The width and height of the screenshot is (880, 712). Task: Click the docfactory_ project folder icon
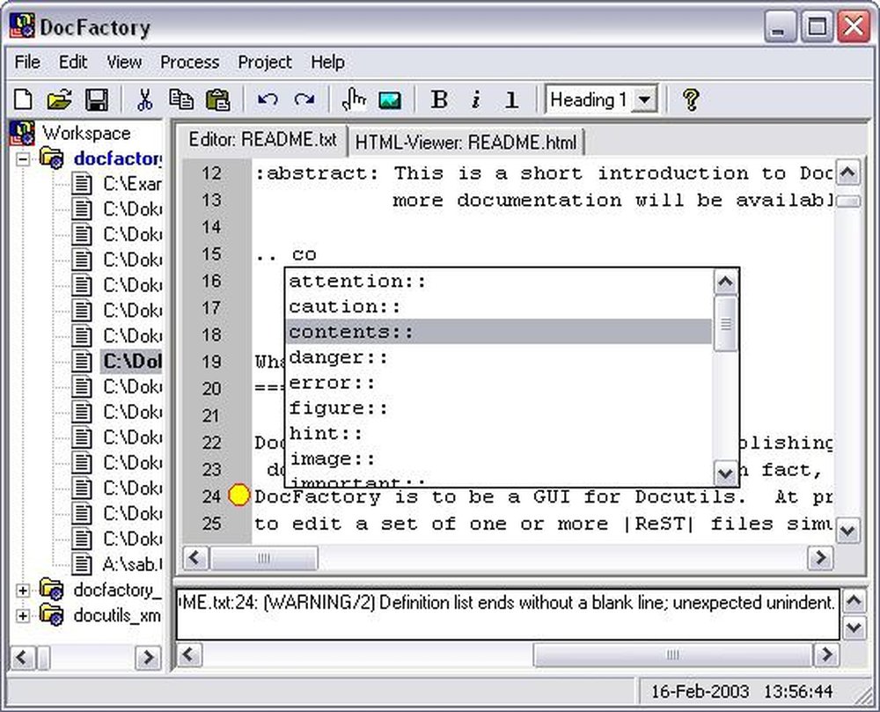(52, 590)
